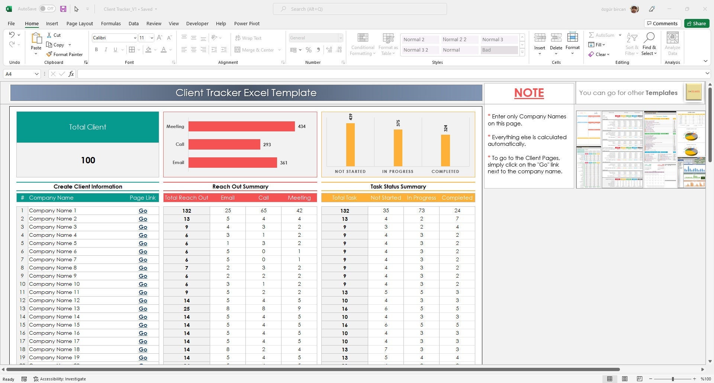
Task: Switch to Page Break Preview view icon
Action: pos(639,379)
